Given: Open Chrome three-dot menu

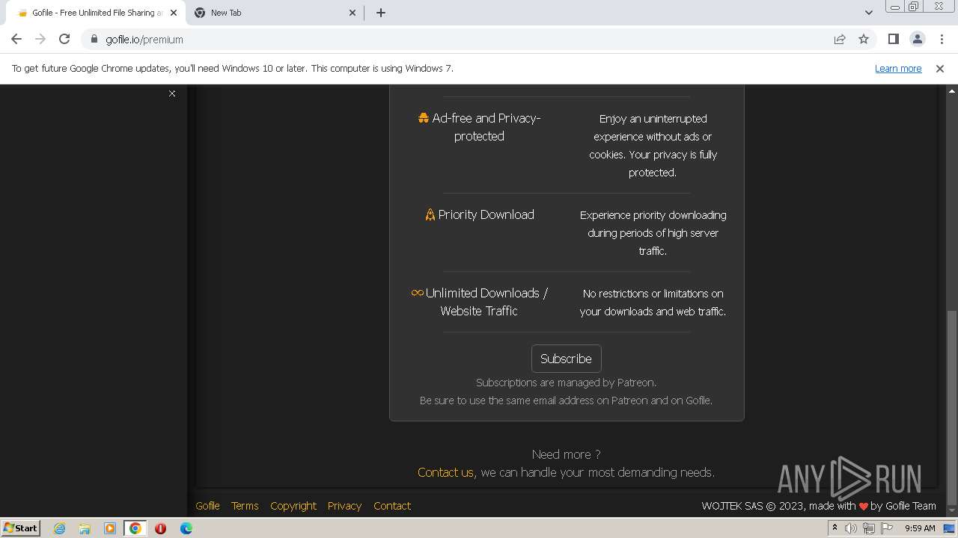Looking at the screenshot, I should tap(942, 40).
